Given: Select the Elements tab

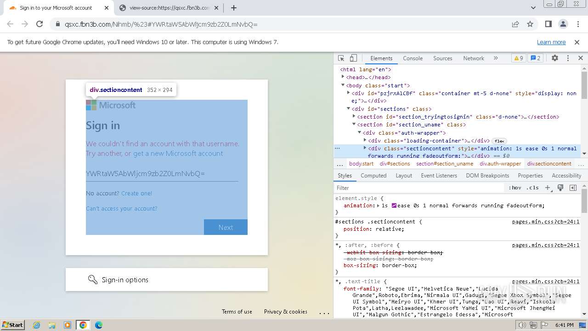Looking at the screenshot, I should 381,58.
